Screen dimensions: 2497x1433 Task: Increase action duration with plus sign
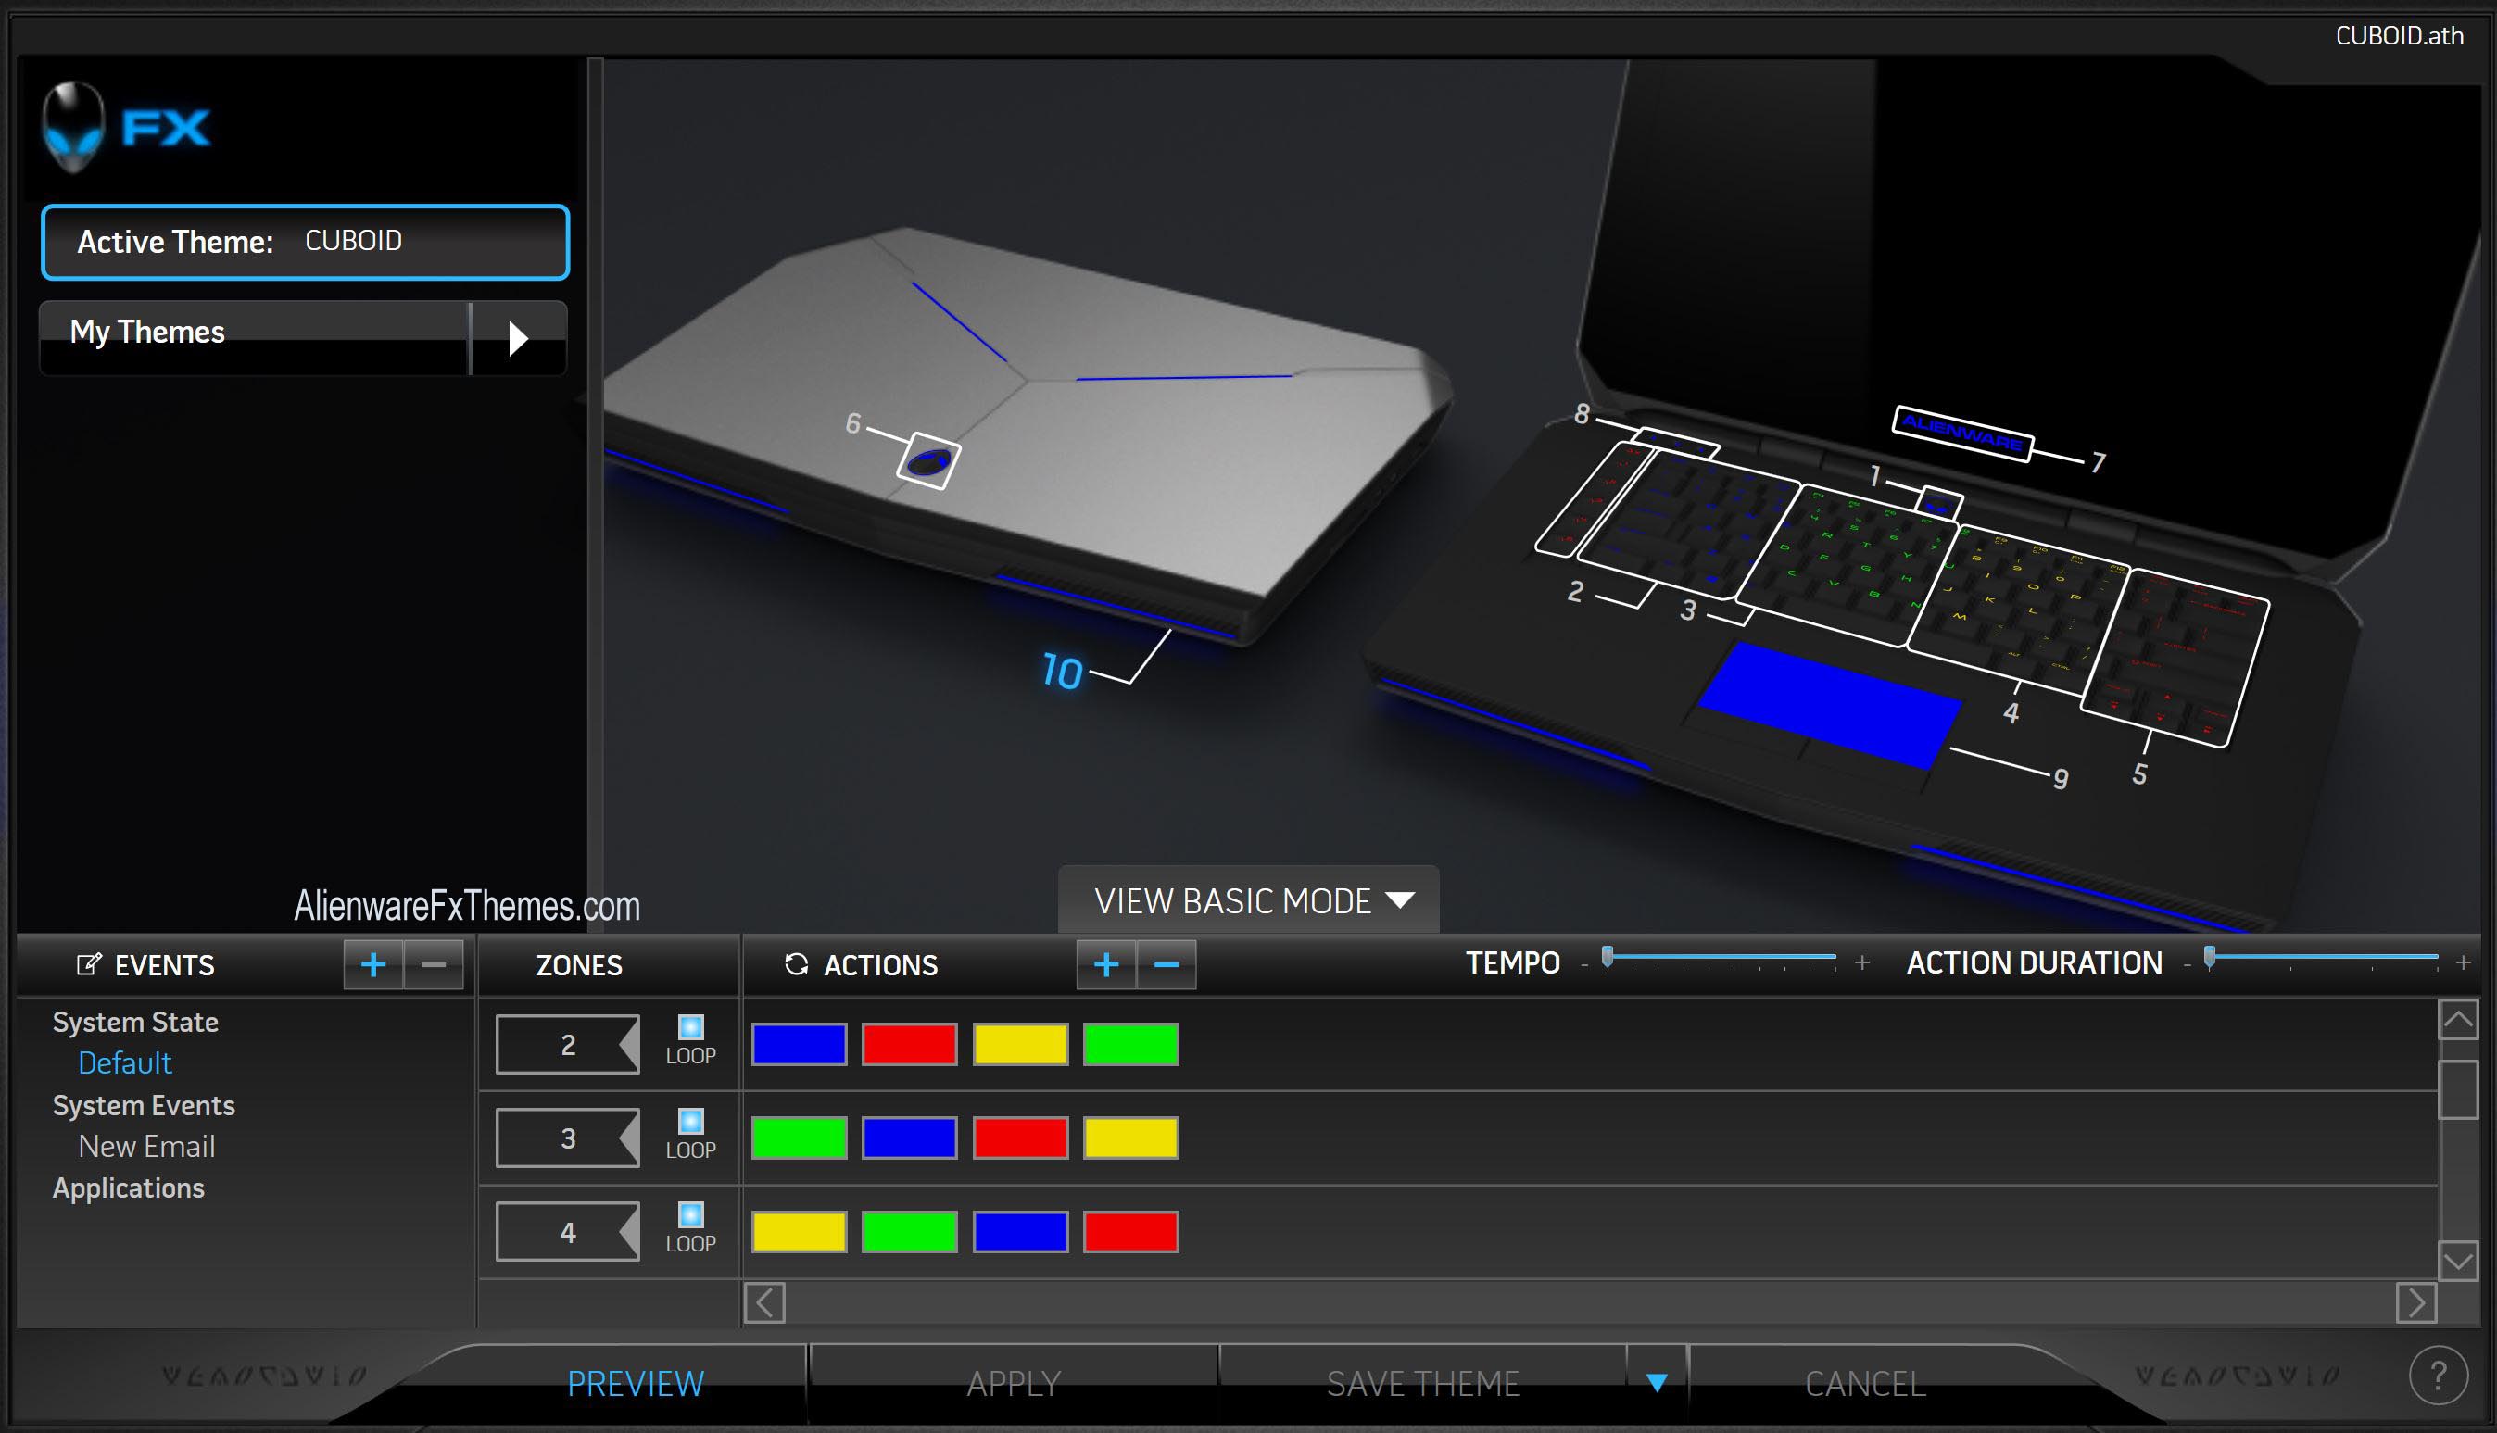click(x=2464, y=963)
